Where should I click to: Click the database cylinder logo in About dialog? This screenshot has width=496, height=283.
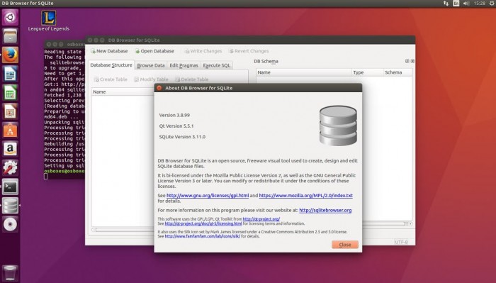(338, 126)
